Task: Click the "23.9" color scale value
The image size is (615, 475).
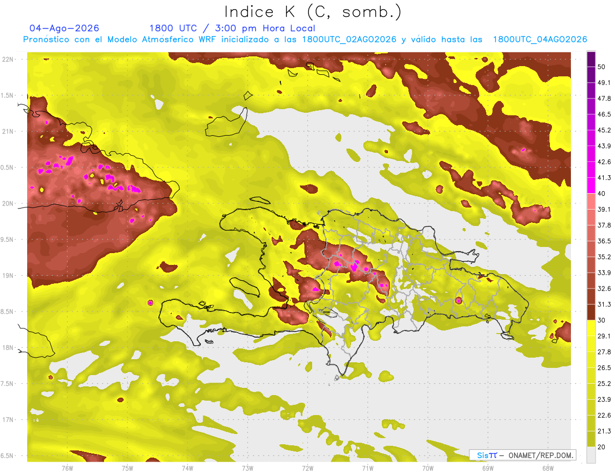Action: (x=604, y=400)
